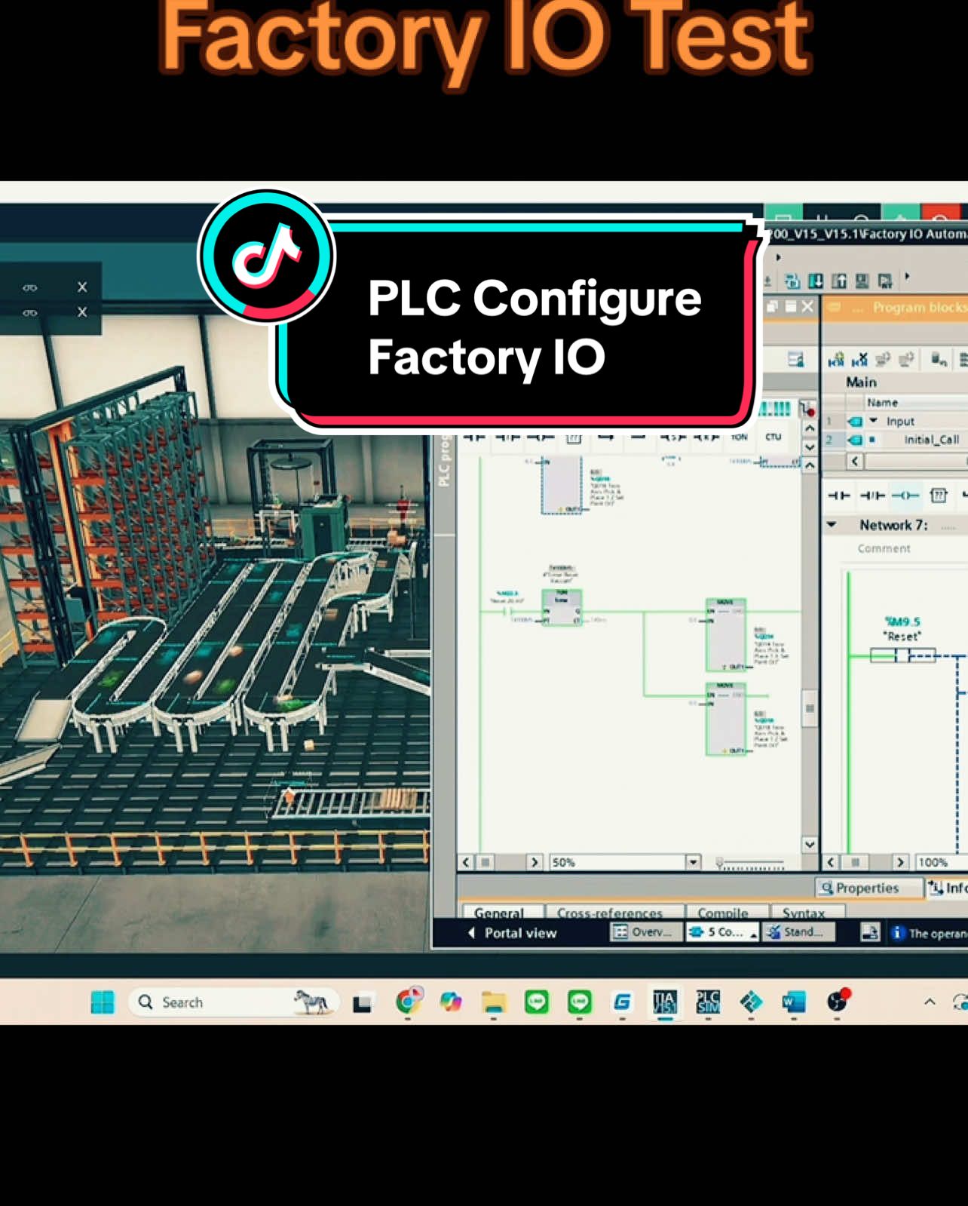Click the upload from device toolbar icon
Viewport: 968px width, 1206px height.
pos(839,281)
